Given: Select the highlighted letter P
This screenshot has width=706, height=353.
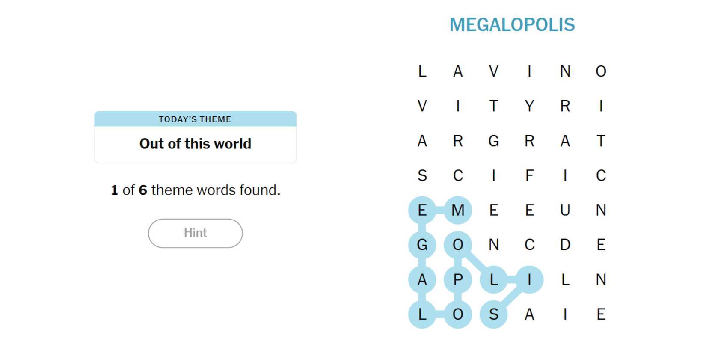Looking at the screenshot, I should [x=458, y=279].
